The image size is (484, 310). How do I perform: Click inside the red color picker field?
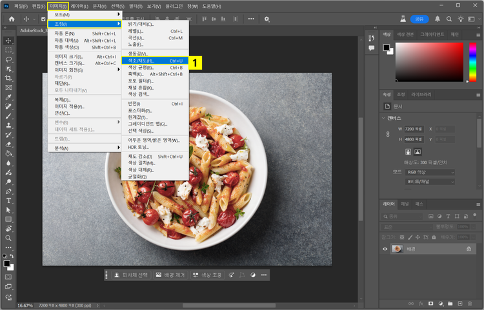tap(429, 62)
